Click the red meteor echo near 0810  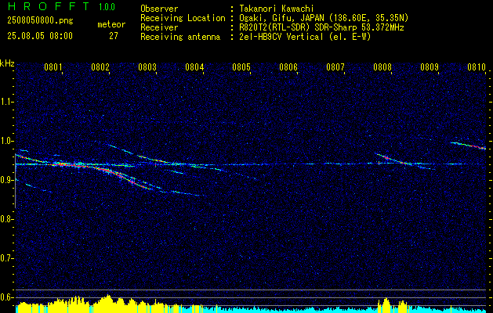[x=469, y=146]
